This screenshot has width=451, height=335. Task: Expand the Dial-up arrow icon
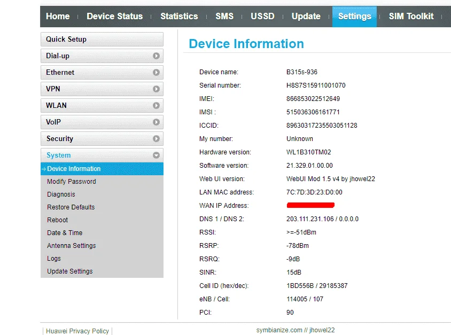pos(156,56)
